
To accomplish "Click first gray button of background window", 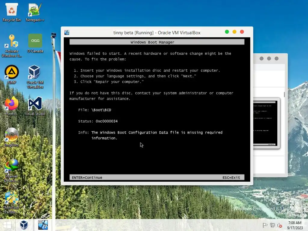I will (261, 59).
